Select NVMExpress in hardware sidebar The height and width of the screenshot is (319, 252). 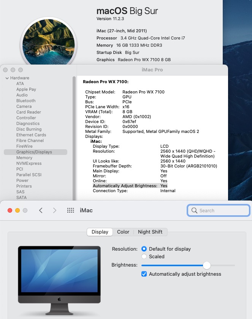tap(29, 163)
